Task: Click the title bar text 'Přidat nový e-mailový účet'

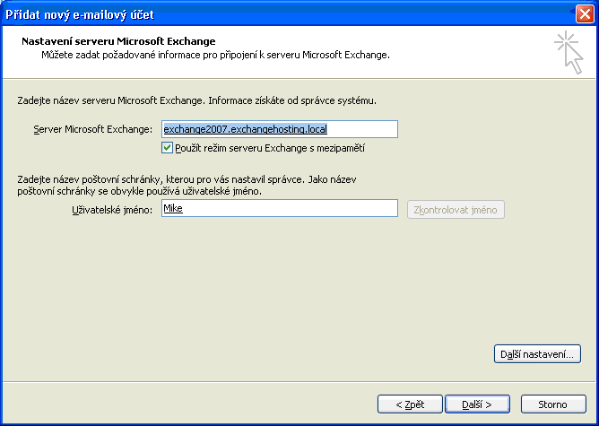Action: pos(80,15)
